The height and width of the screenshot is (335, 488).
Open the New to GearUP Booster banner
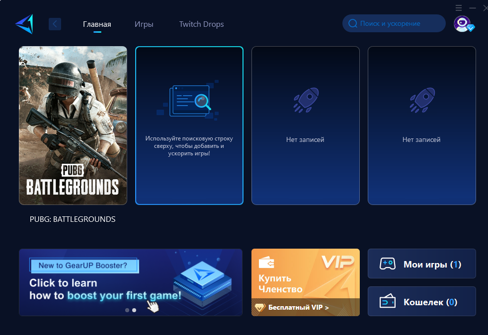pyautogui.click(x=131, y=282)
